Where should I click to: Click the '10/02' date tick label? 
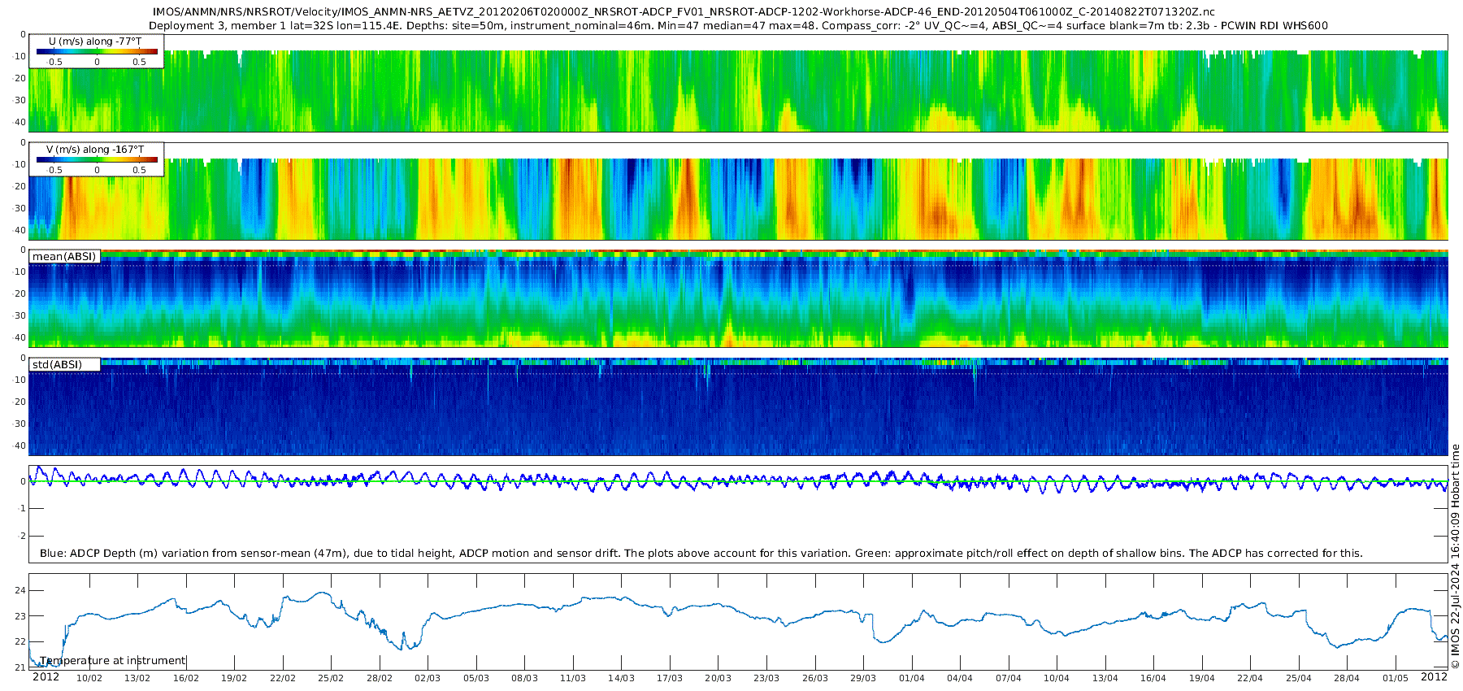(x=89, y=678)
